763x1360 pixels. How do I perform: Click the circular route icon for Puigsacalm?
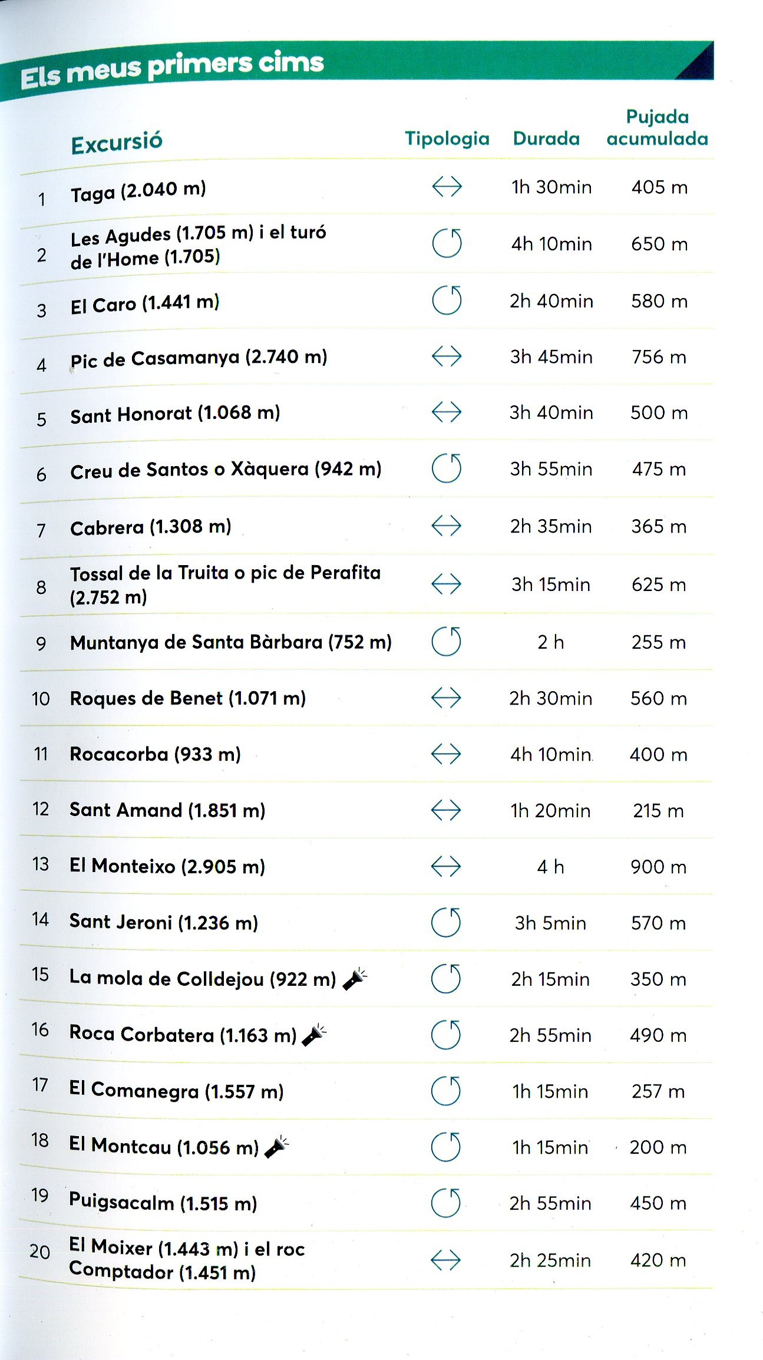click(x=446, y=1203)
